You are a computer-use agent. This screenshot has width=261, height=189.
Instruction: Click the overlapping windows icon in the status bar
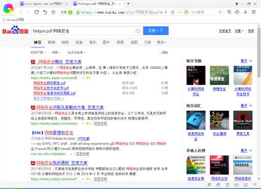(x=246, y=184)
